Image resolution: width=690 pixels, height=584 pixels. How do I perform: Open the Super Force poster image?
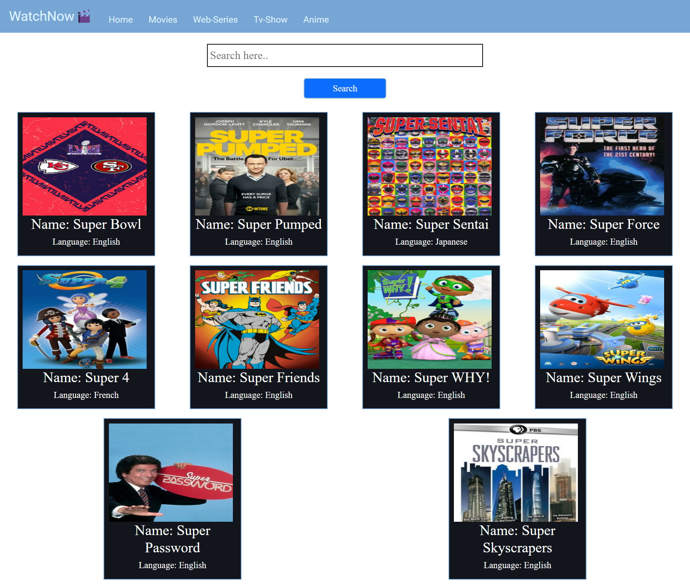point(602,166)
